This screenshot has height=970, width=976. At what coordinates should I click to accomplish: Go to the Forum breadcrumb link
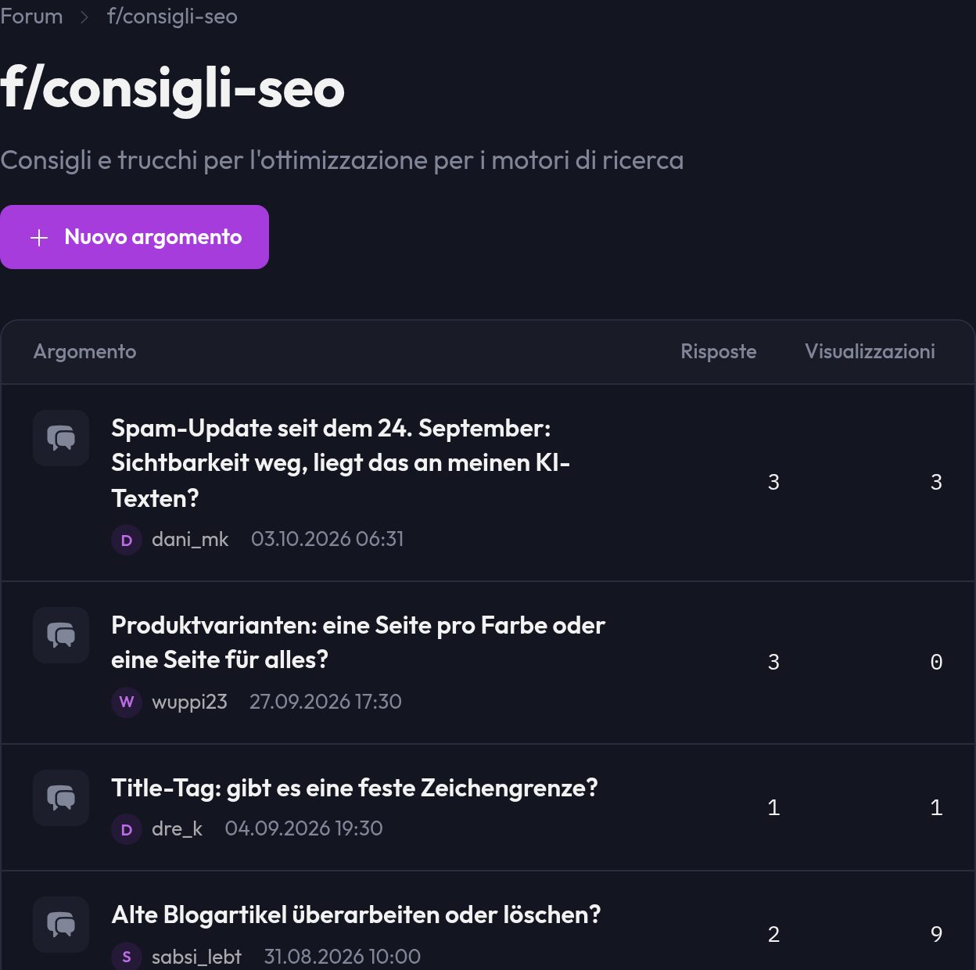click(x=31, y=16)
